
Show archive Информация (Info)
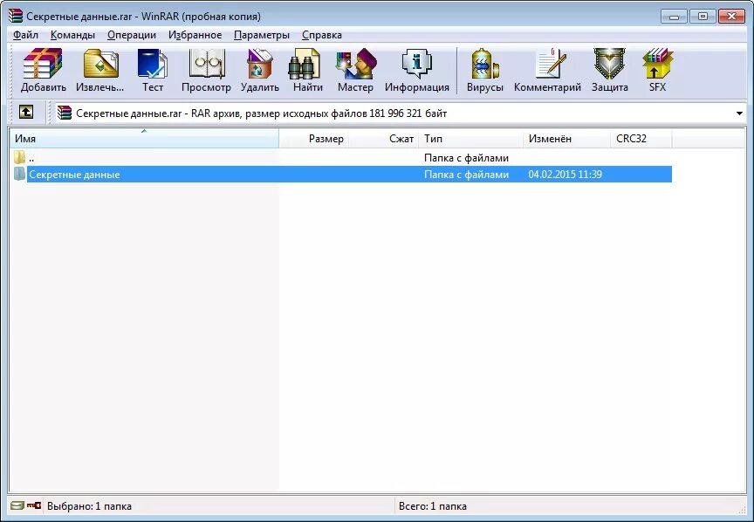417,70
